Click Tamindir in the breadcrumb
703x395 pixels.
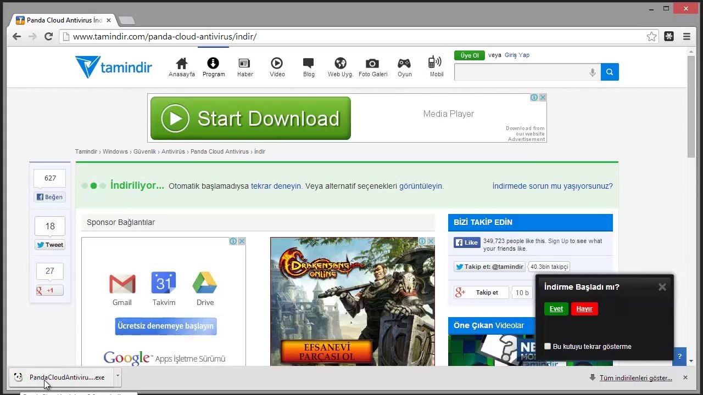[86, 151]
